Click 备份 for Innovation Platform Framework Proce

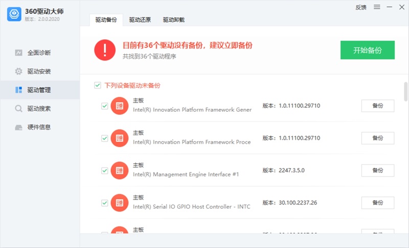tap(378, 138)
